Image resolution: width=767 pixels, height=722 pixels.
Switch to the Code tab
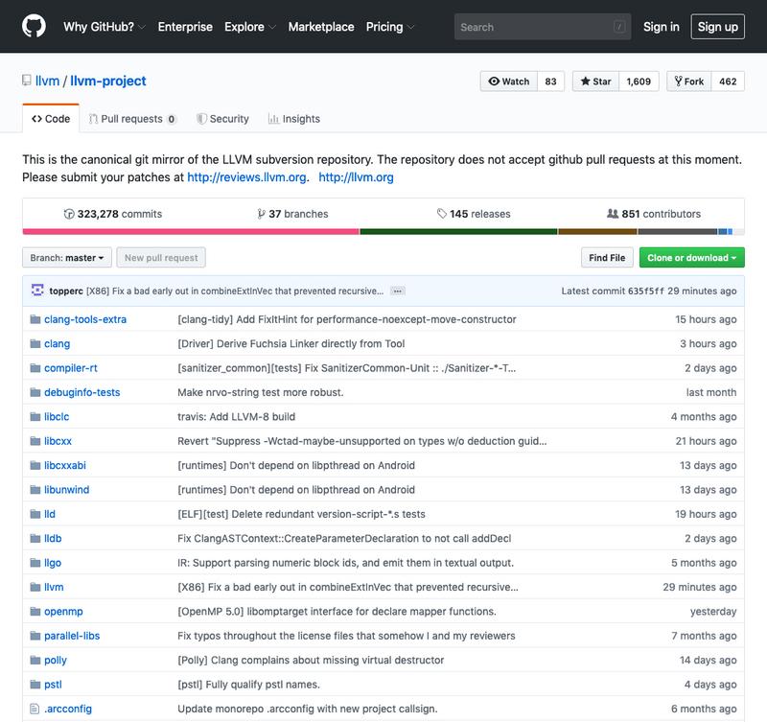[51, 119]
